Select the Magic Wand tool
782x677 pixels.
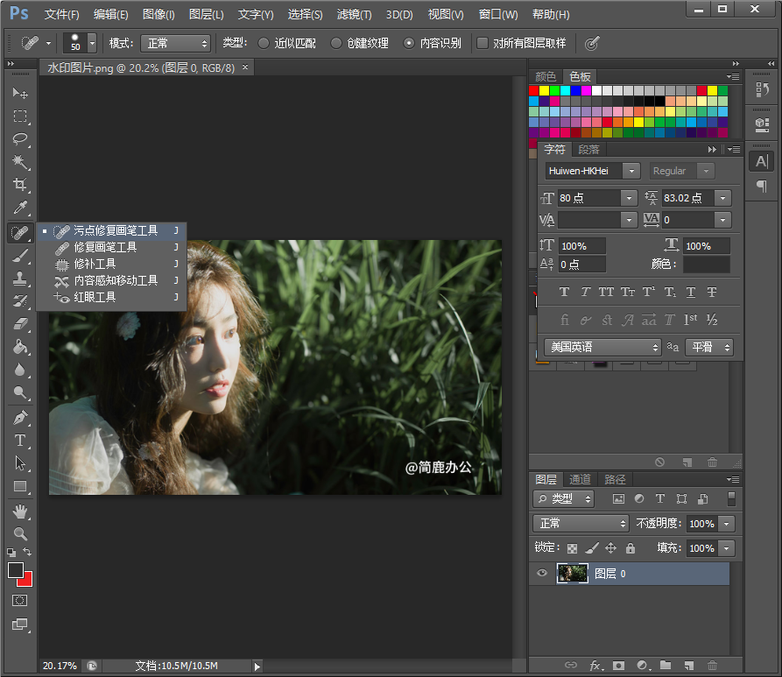tap(20, 162)
